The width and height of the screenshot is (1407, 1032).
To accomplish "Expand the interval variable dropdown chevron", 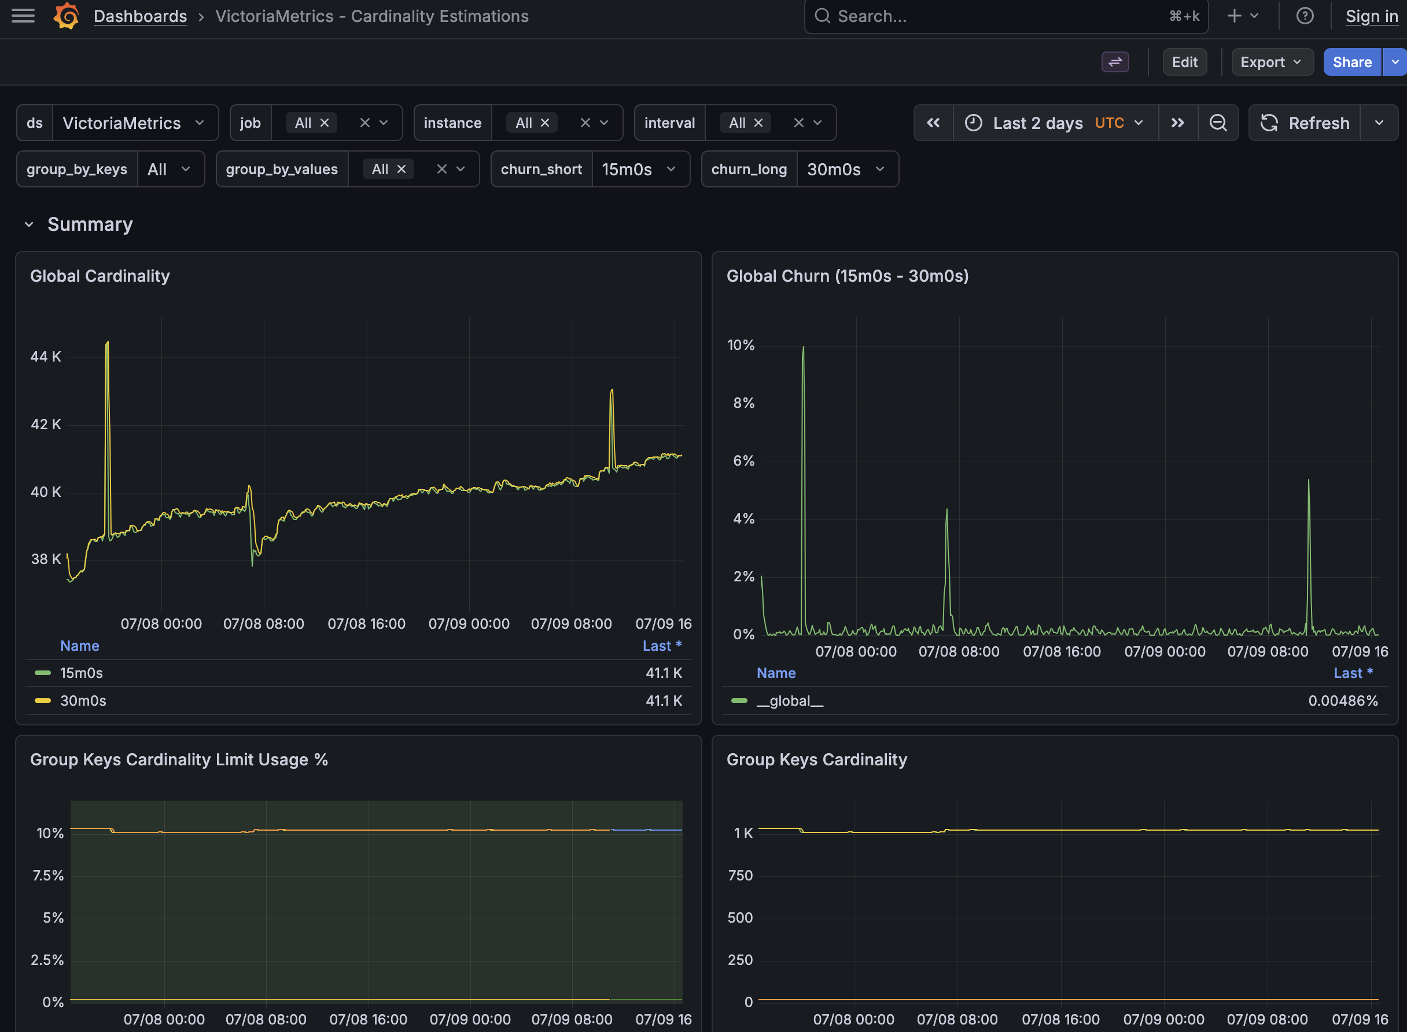I will point(817,123).
